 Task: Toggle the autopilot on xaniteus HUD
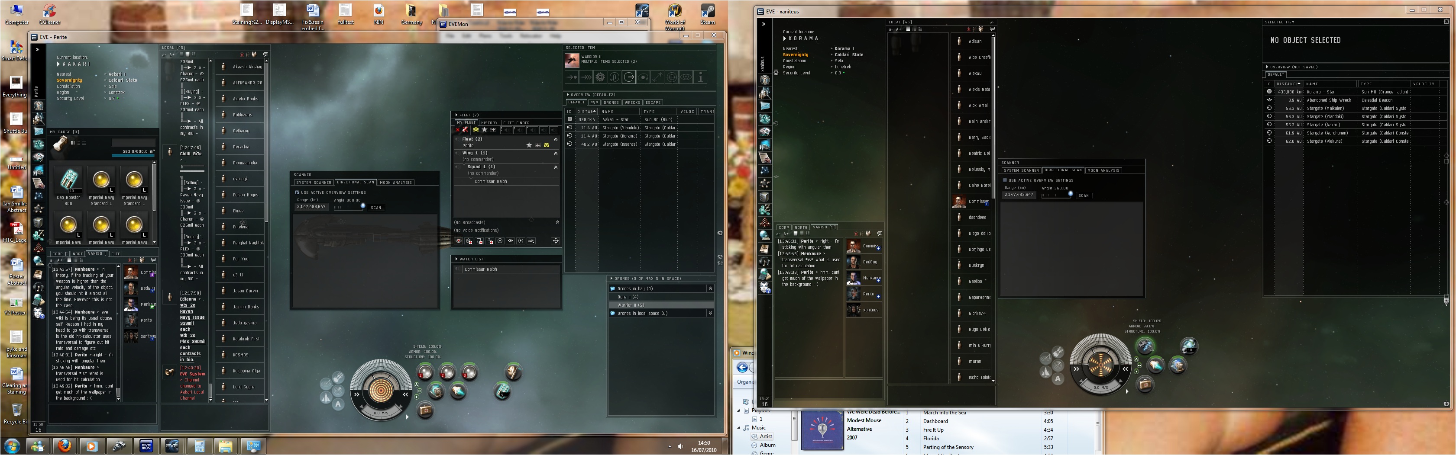tap(1058, 379)
